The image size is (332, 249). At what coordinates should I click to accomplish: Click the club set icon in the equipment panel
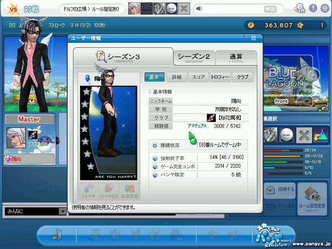point(270,135)
